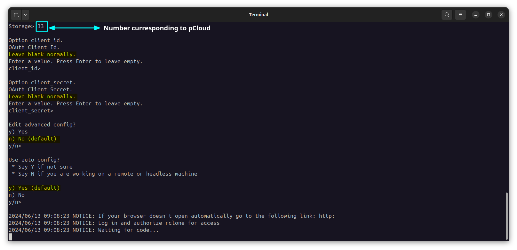This screenshot has height=250, width=517.
Task: Maximize the Terminal window
Action: coord(489,15)
